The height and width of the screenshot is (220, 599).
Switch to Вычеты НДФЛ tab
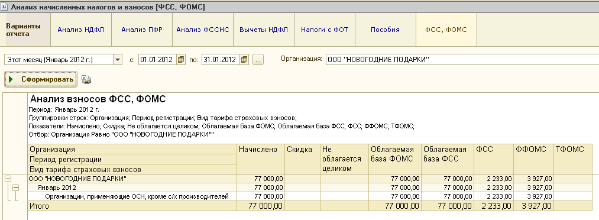pos(264,30)
